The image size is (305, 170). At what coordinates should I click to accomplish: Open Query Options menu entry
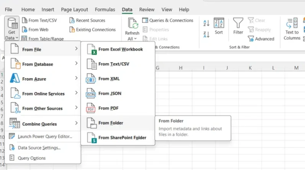43,158
